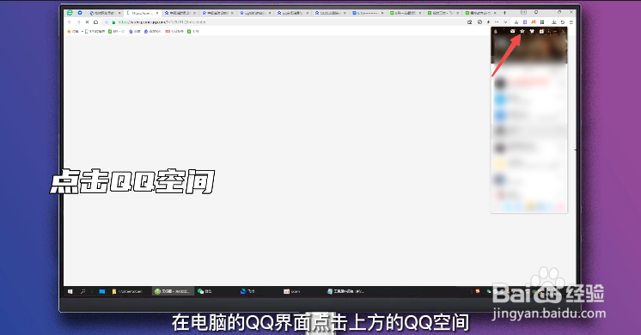The image size is (641, 335).
Task: Switch to the sixth tab with Baidu paw icon
Action: (293, 13)
